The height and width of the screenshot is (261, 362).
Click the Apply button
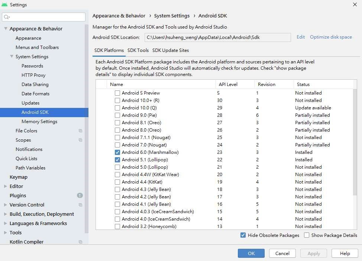click(x=314, y=253)
